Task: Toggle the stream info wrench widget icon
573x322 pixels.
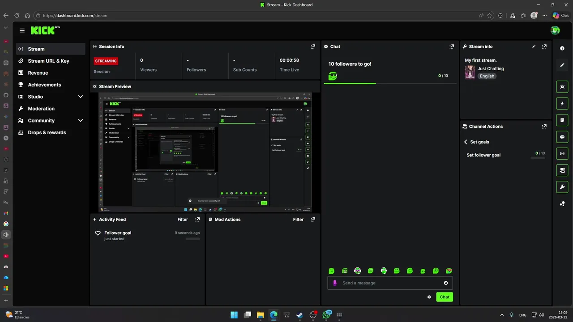Action: (x=562, y=186)
